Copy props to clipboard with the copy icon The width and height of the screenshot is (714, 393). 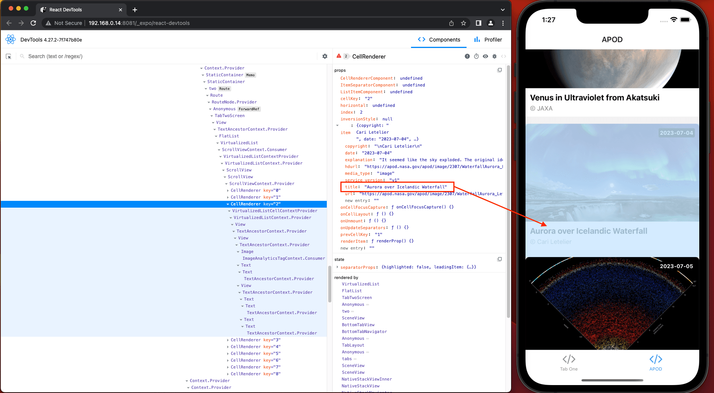499,70
